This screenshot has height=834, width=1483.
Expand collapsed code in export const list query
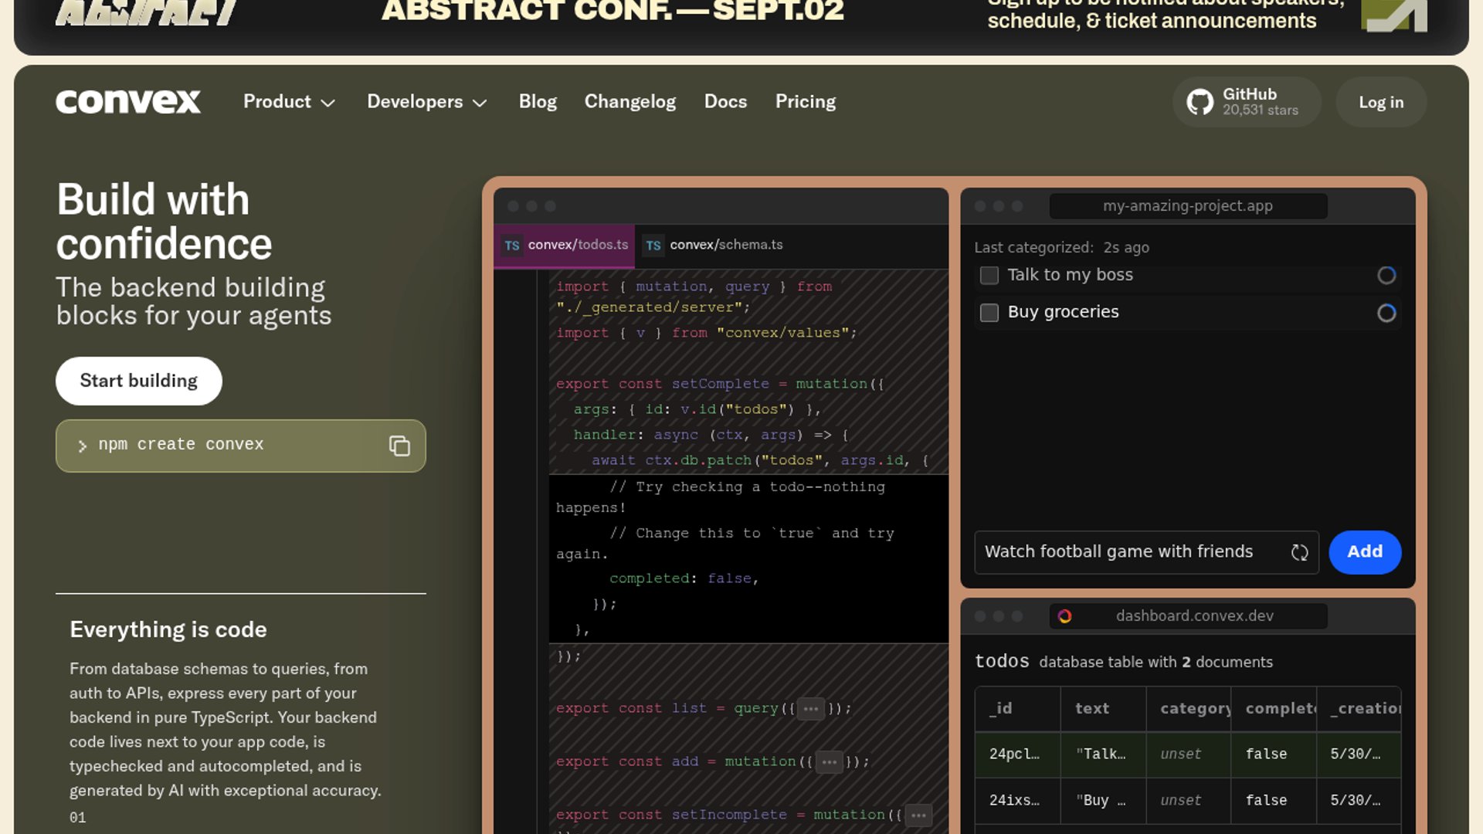[810, 709]
